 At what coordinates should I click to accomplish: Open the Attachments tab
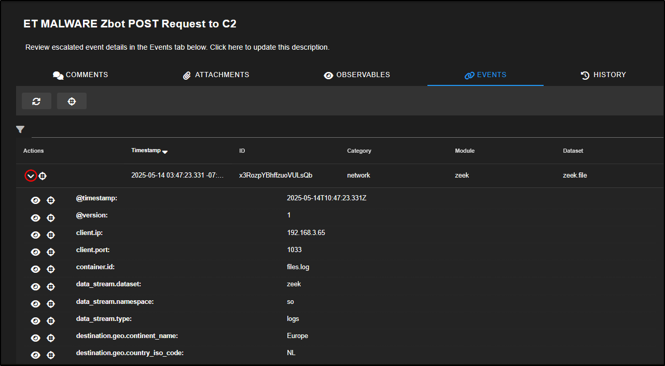(x=216, y=75)
